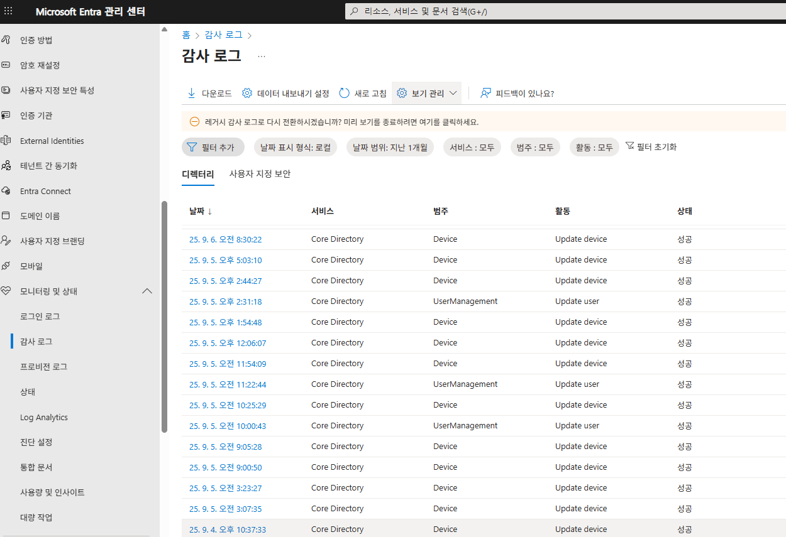This screenshot has width=786, height=537.
Task: Open 진단 설정 in the sidebar
Action: click(x=36, y=442)
